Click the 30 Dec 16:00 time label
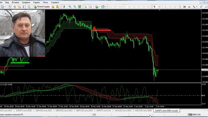 pos(96,107)
